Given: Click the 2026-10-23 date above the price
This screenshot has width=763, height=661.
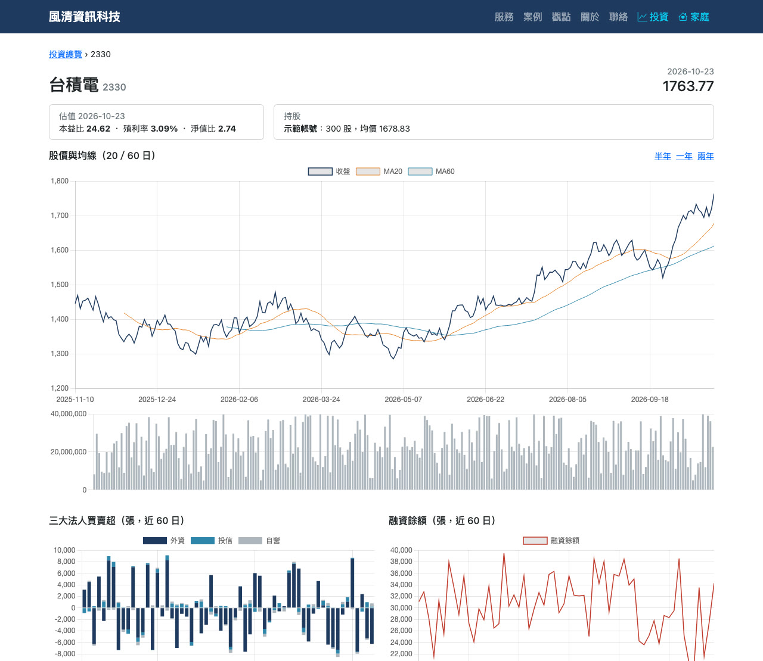Looking at the screenshot, I should (x=690, y=71).
